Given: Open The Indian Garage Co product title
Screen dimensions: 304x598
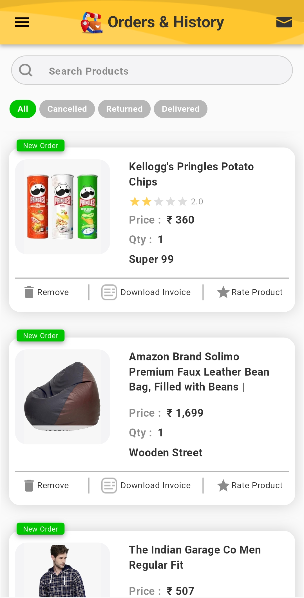Looking at the screenshot, I should (195, 557).
